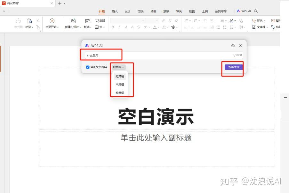
Task: Click the Copy icon below scissors
Action: (x=38, y=27)
